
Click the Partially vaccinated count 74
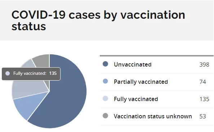coord(203,82)
